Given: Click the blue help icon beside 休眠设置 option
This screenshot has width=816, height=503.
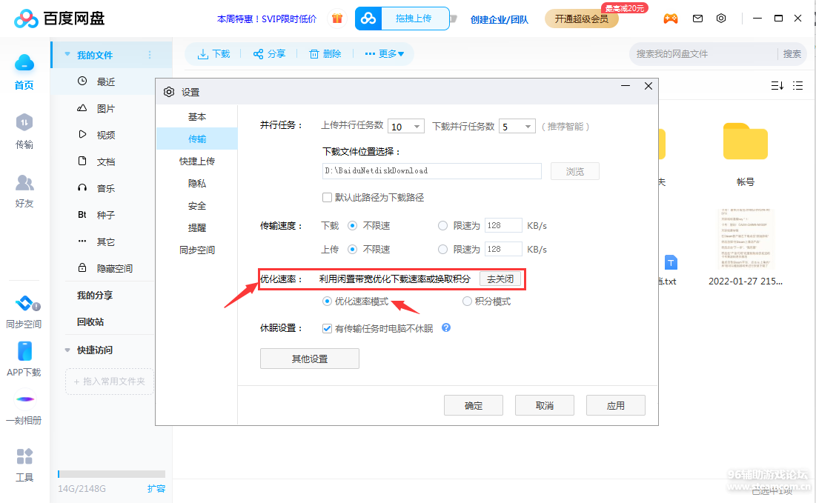Looking at the screenshot, I should coord(446,327).
